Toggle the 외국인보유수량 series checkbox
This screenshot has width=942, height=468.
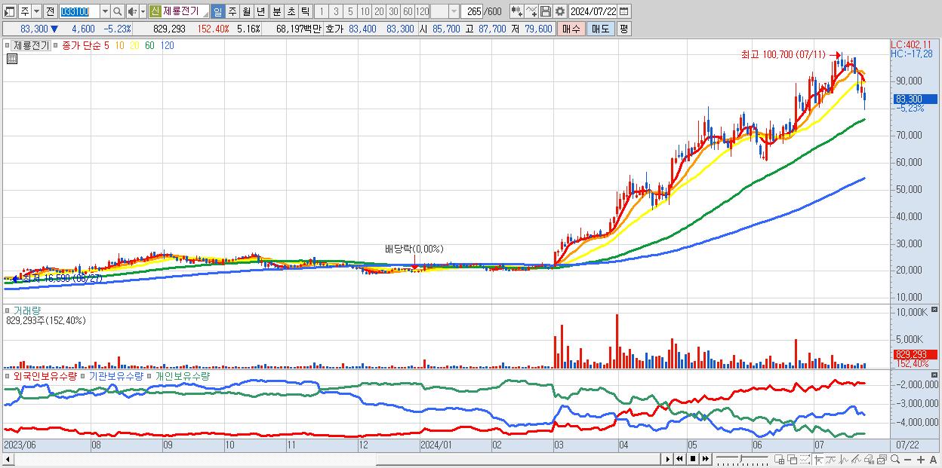click(x=8, y=375)
